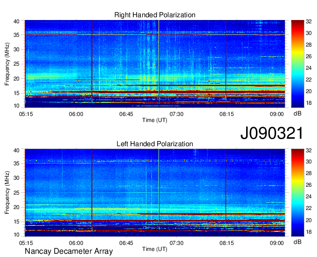Image resolution: width=317 pixels, height=257 pixels.
Task: Click the 25 MHz tick on Right Handed plot
Action: (x=16, y=64)
